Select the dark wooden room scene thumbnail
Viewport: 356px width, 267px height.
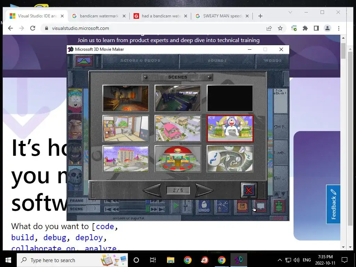click(x=126, y=98)
